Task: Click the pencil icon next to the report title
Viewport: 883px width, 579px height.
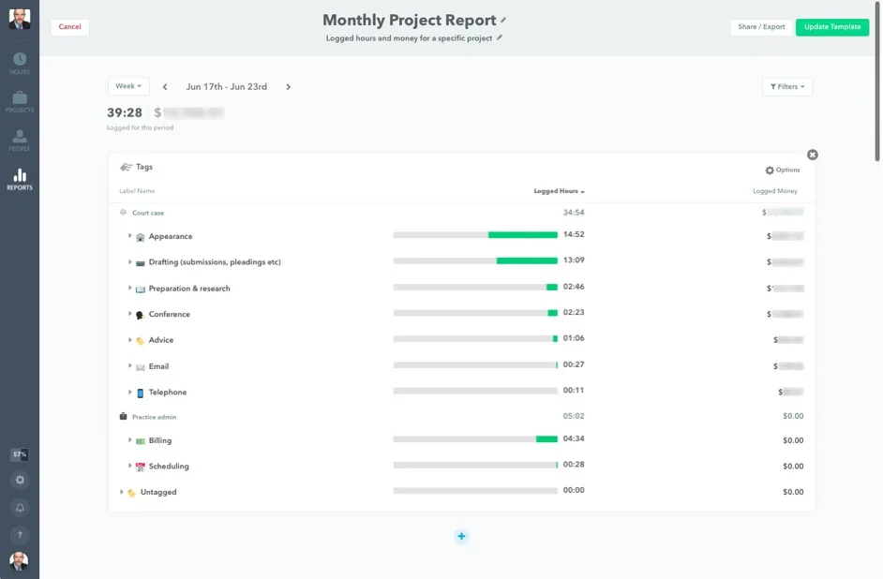Action: pos(503,19)
